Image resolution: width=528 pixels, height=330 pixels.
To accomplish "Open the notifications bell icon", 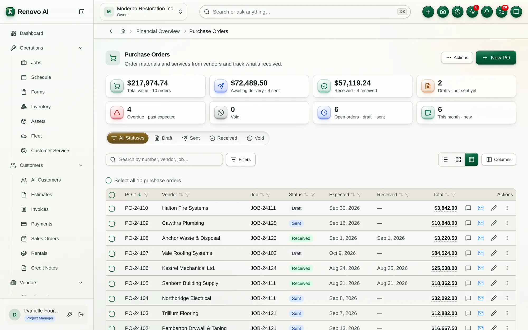I will pos(487,12).
